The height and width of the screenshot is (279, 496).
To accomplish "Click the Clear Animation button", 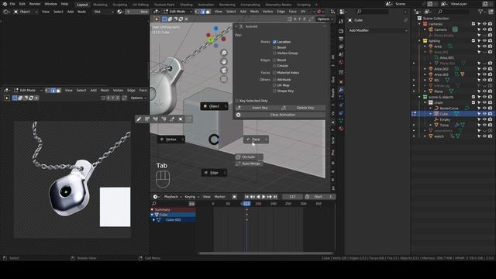I will pos(281,115).
